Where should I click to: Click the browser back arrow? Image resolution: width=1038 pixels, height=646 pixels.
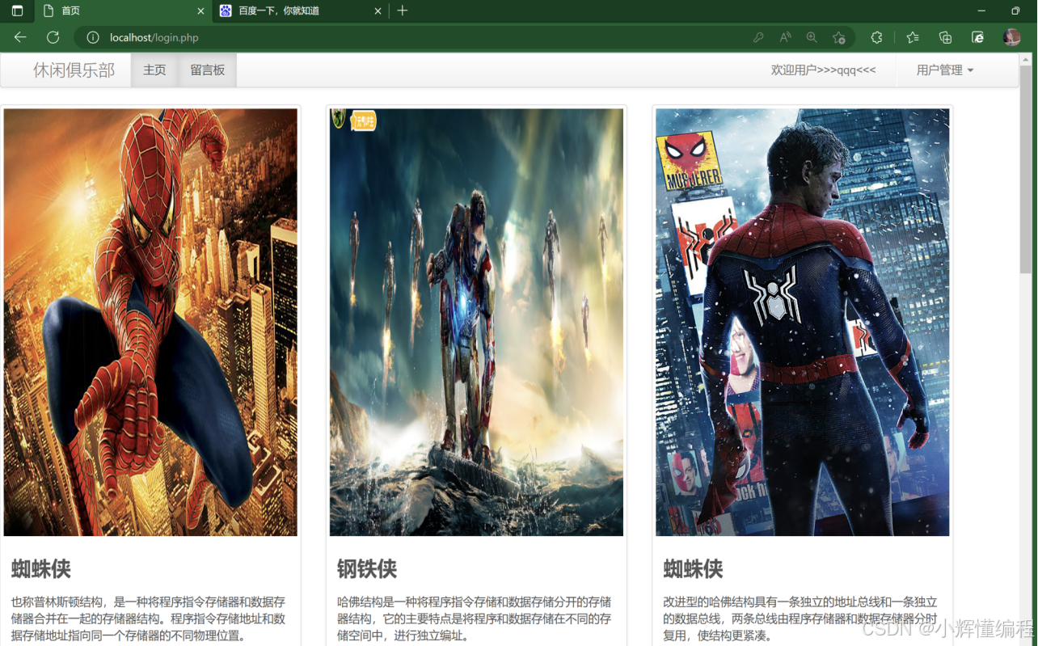[20, 37]
